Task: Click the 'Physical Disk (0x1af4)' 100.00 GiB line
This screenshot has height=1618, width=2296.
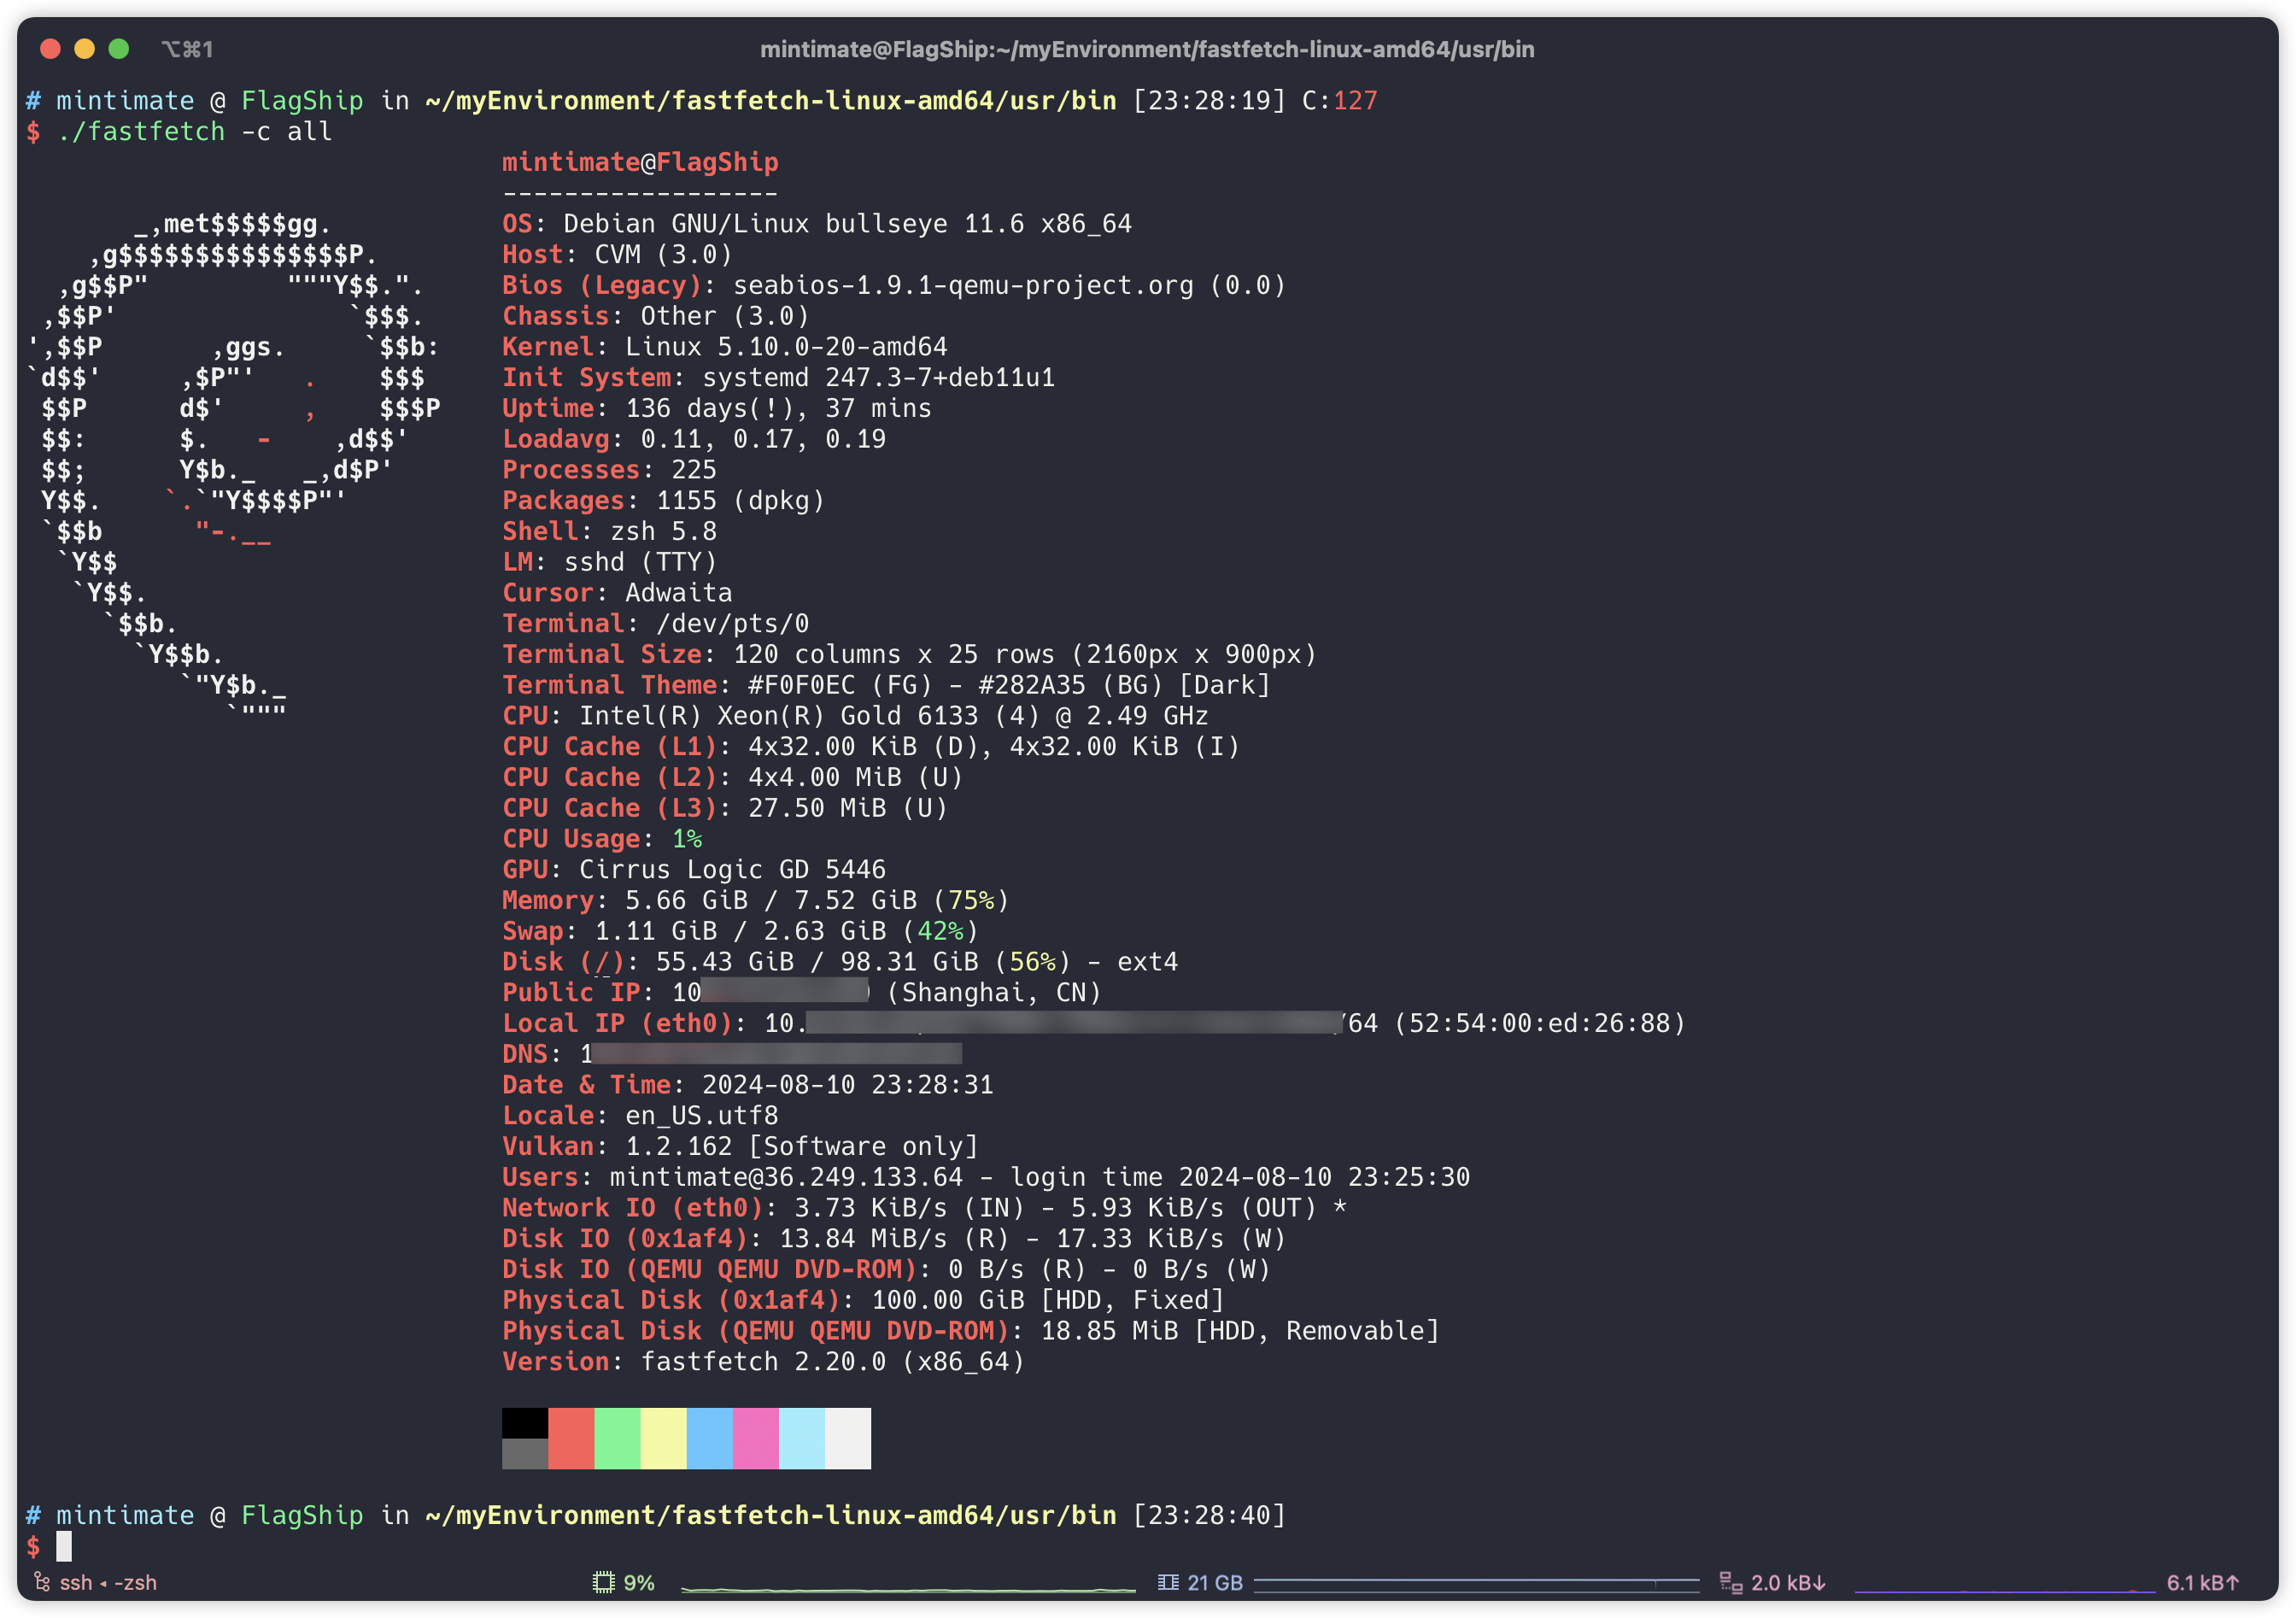Action: [x=863, y=1300]
